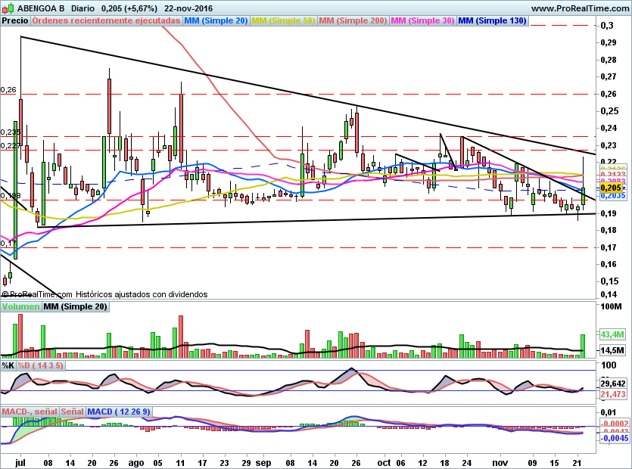The image size is (632, 469).
Task: Toggle the MM (Simple 20) price indicator
Action: (x=216, y=20)
